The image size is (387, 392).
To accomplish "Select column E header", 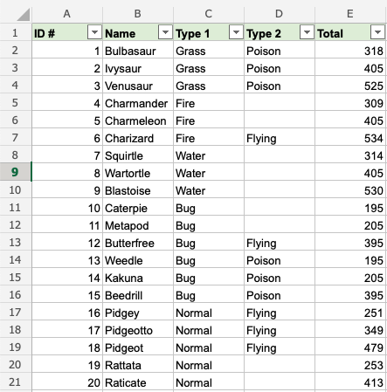I will (x=350, y=13).
